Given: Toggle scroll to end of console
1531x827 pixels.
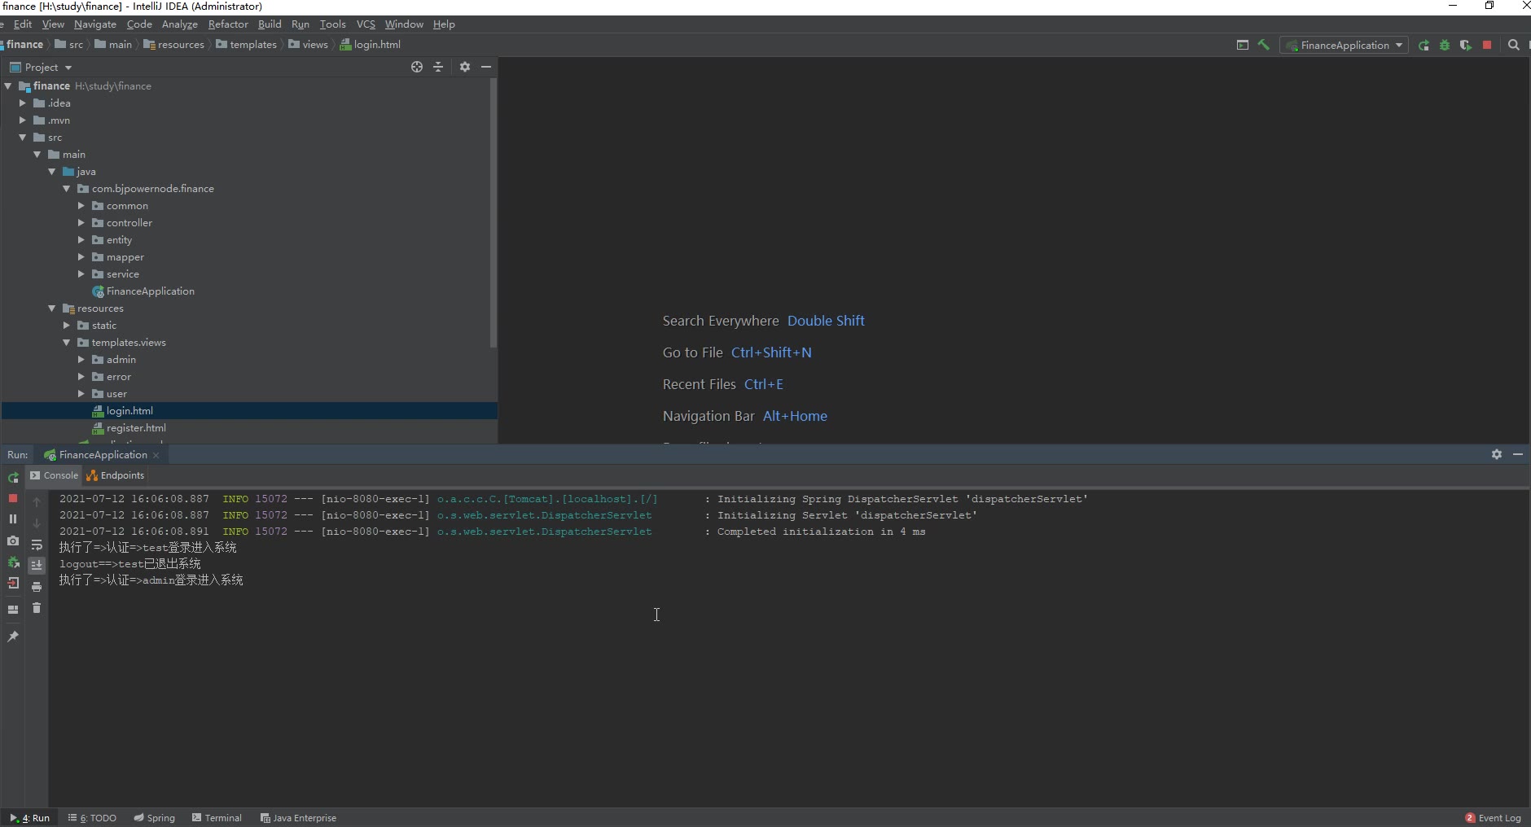Looking at the screenshot, I should coord(37,565).
